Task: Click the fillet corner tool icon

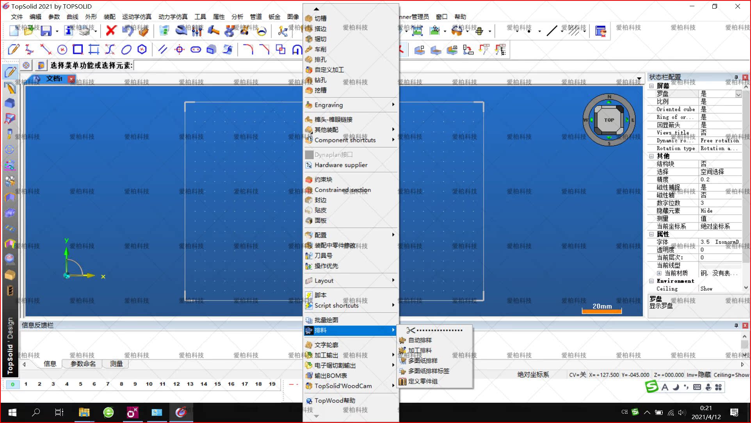Action: point(248,50)
